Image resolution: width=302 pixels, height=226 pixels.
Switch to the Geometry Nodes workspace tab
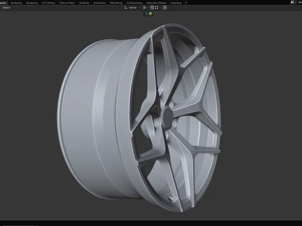click(156, 3)
